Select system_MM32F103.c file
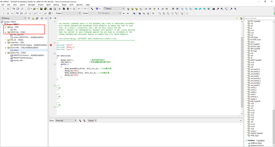The height and width of the screenshot is (147, 275). (x=21, y=37)
